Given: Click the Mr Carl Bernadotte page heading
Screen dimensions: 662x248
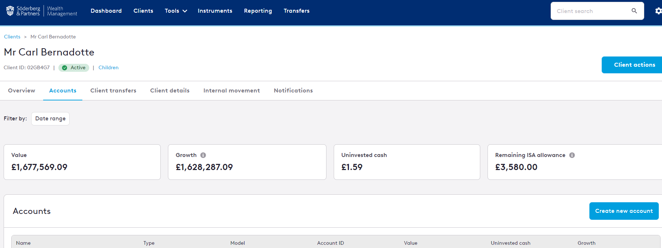Looking at the screenshot, I should (49, 52).
